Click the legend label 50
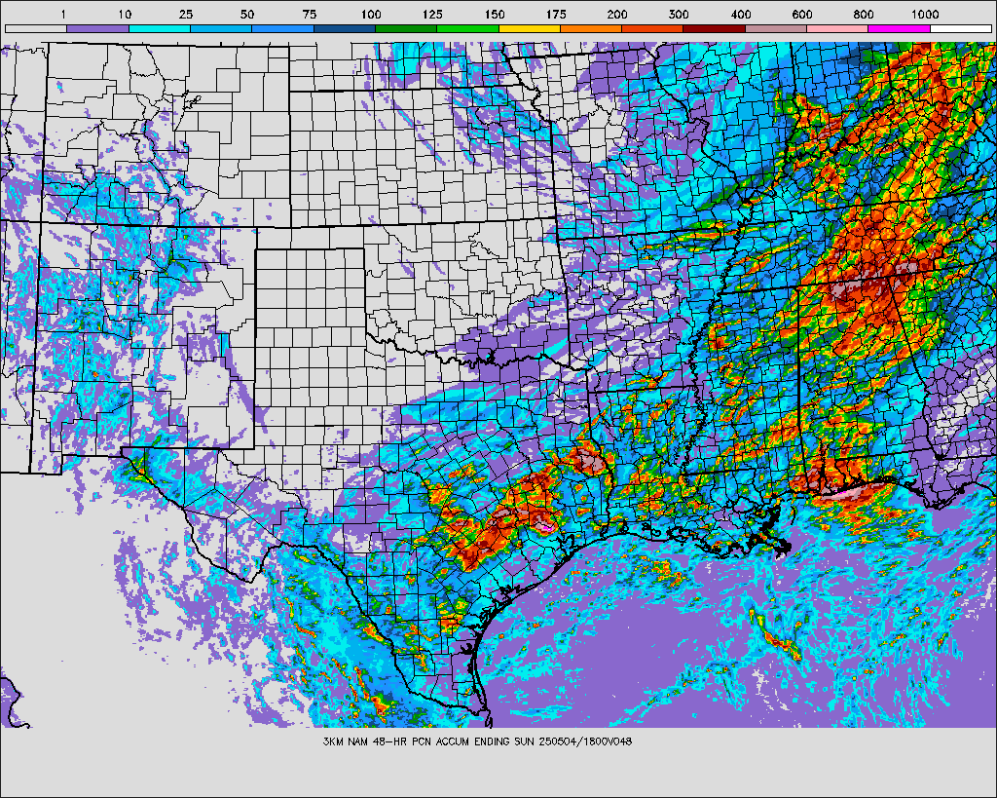997x798 pixels. pyautogui.click(x=247, y=14)
